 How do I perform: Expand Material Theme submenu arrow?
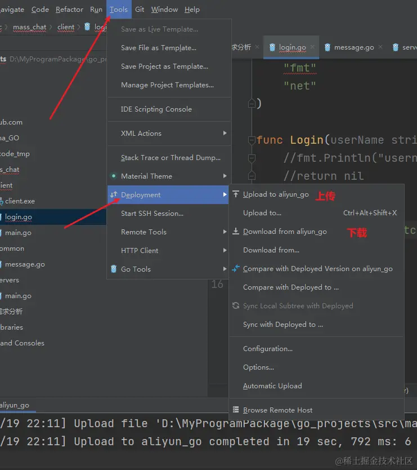pyautogui.click(x=225, y=176)
